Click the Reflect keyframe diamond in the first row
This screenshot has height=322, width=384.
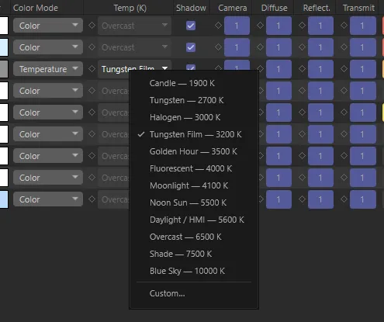click(x=302, y=26)
